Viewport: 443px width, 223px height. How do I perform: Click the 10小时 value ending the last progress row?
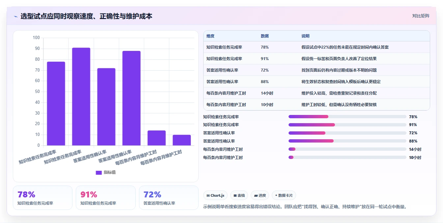point(415,158)
